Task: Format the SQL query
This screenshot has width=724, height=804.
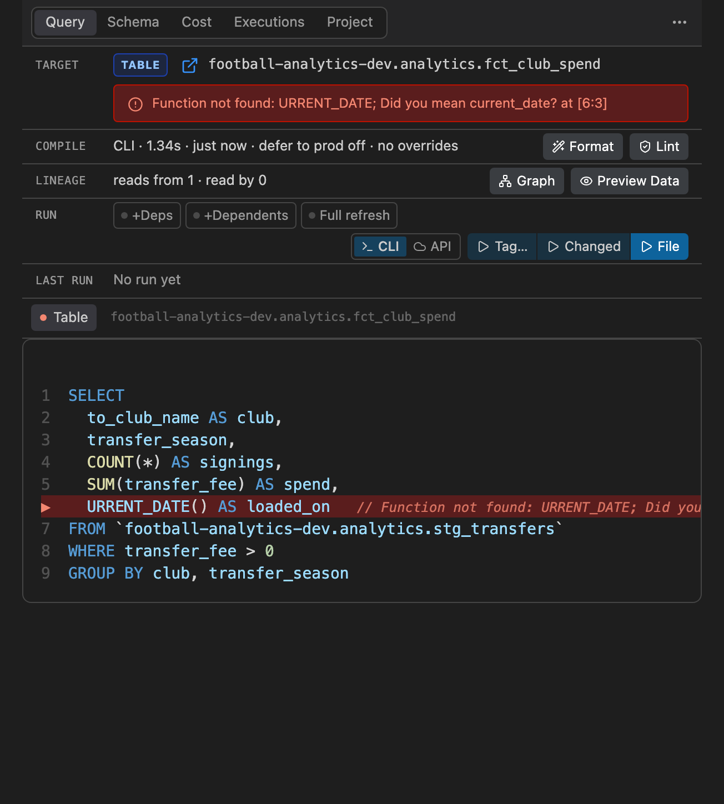Action: [x=583, y=147]
